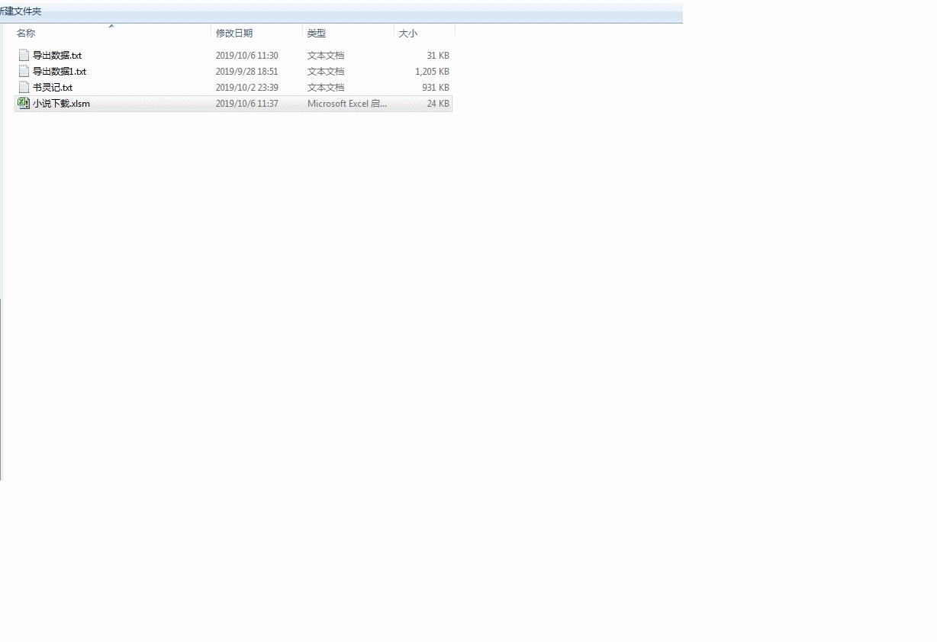Image resolution: width=937 pixels, height=642 pixels.
Task: Click the 导出数据1.txt file icon
Action: [24, 71]
